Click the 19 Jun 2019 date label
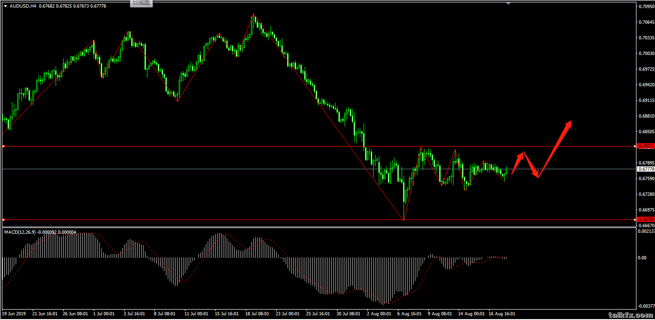Screen dimensions: 655x320 click(x=15, y=314)
